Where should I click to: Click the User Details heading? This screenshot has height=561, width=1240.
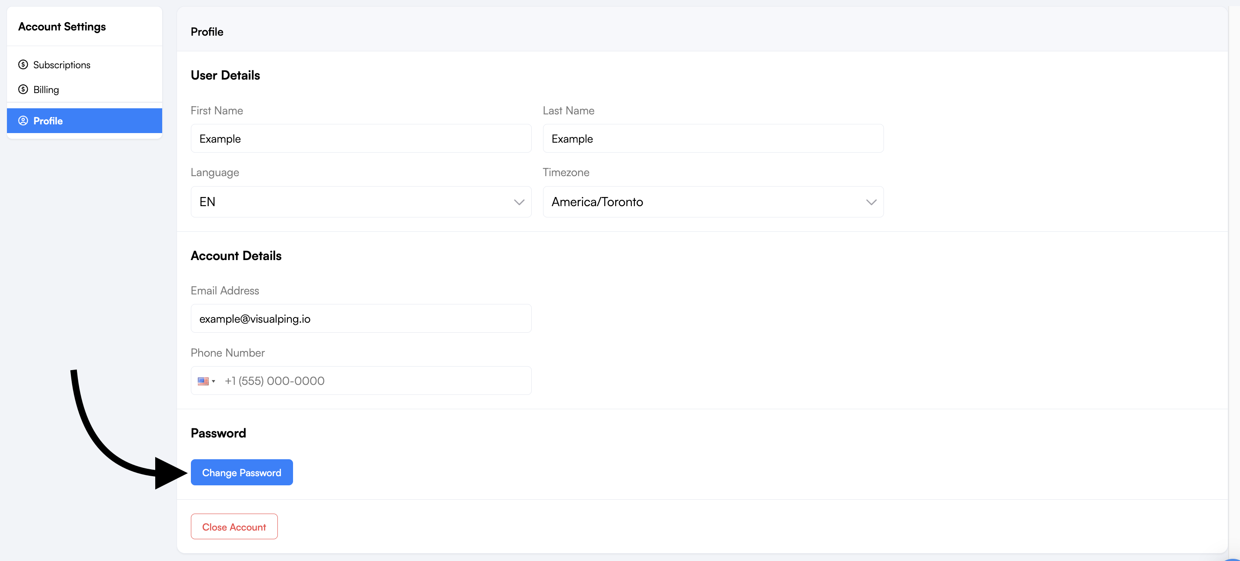(225, 75)
